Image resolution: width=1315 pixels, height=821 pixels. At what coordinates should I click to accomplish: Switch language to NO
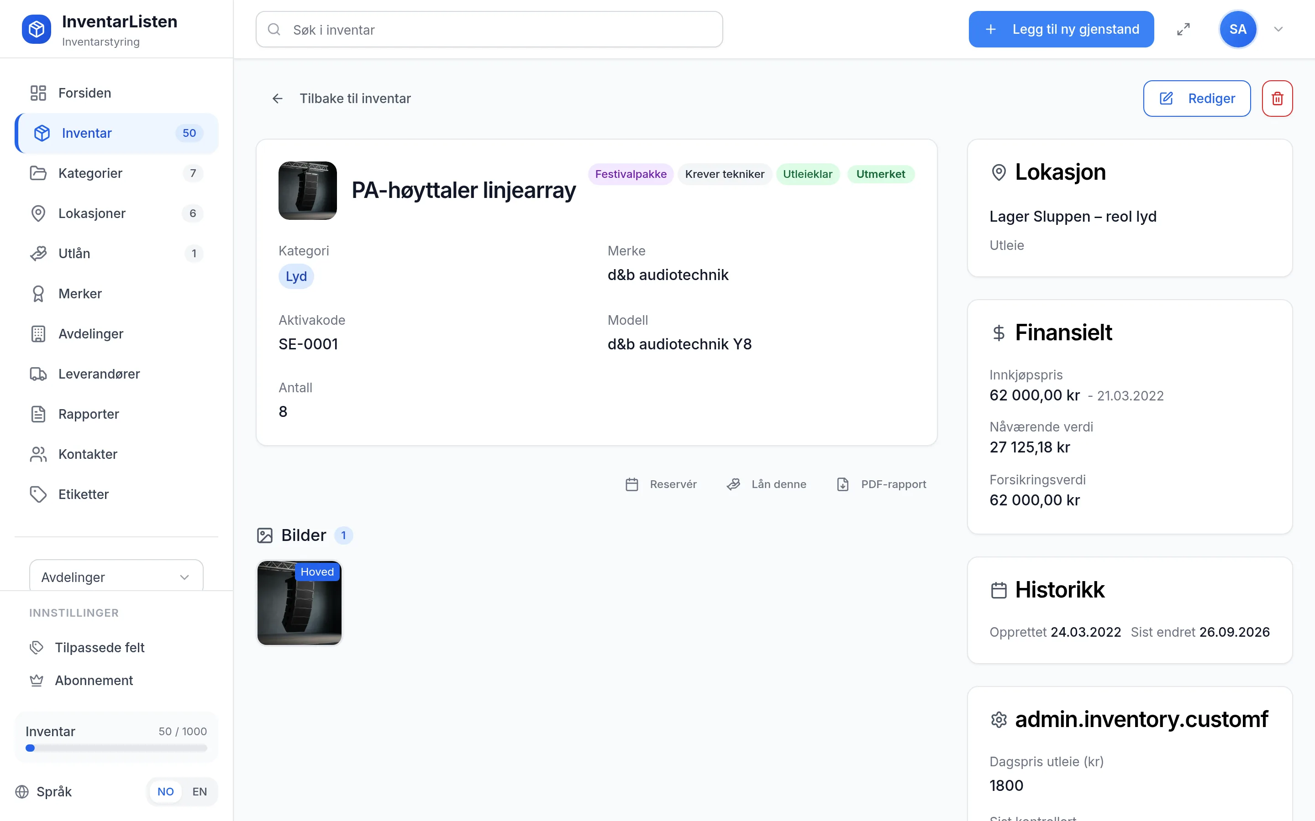click(x=166, y=792)
